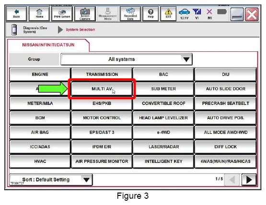Viewport: 266px width, 205px height.
Task: Go back with the Back arrow button
Action: coord(16,14)
